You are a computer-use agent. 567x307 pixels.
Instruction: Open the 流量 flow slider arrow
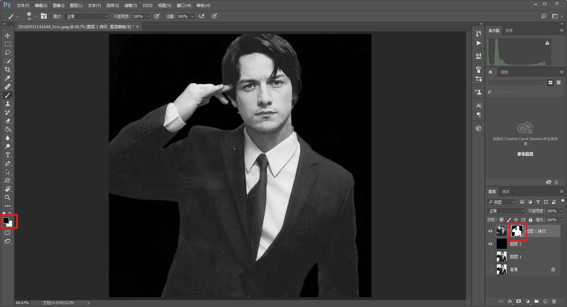(x=192, y=16)
